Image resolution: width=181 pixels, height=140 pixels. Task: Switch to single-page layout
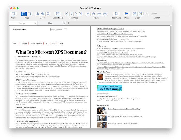[x=29, y=14]
